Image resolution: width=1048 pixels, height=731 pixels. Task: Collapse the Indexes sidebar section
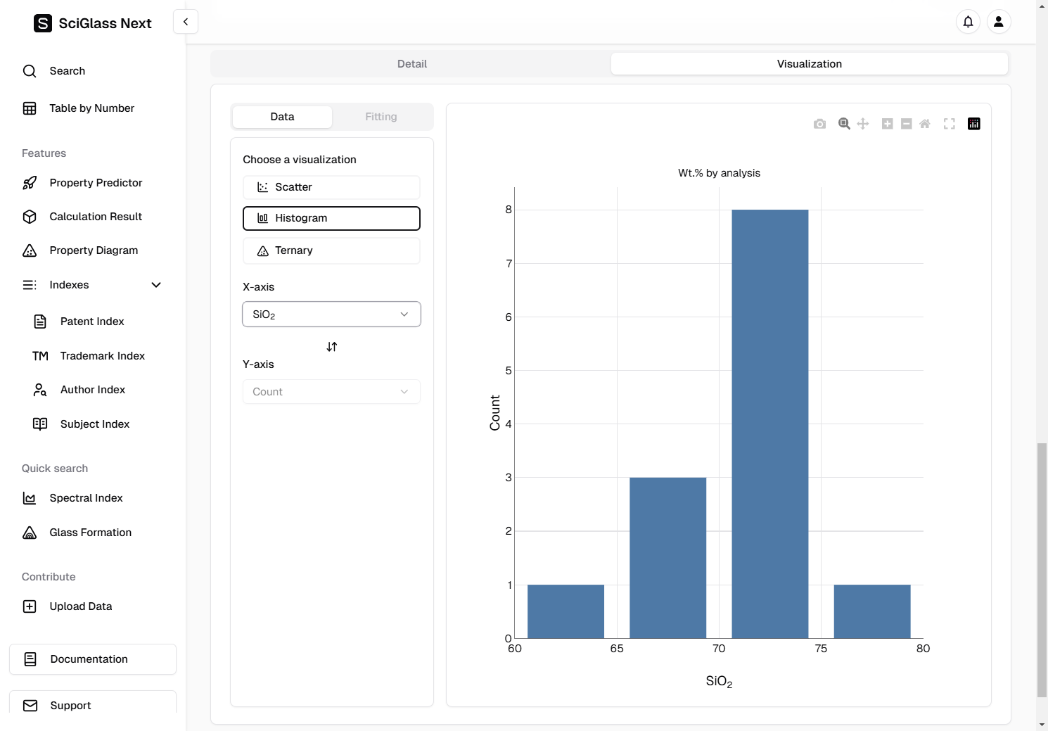(x=156, y=285)
